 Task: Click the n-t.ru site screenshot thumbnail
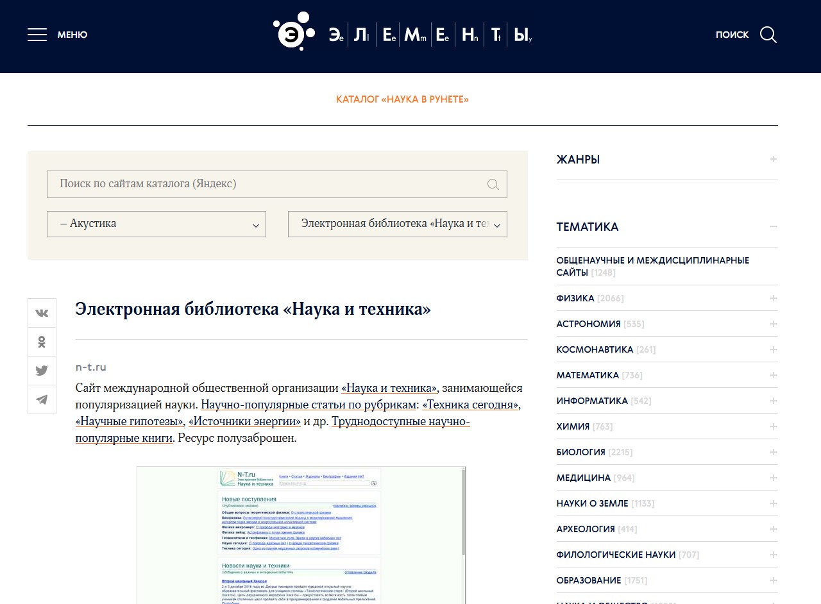pyautogui.click(x=301, y=535)
